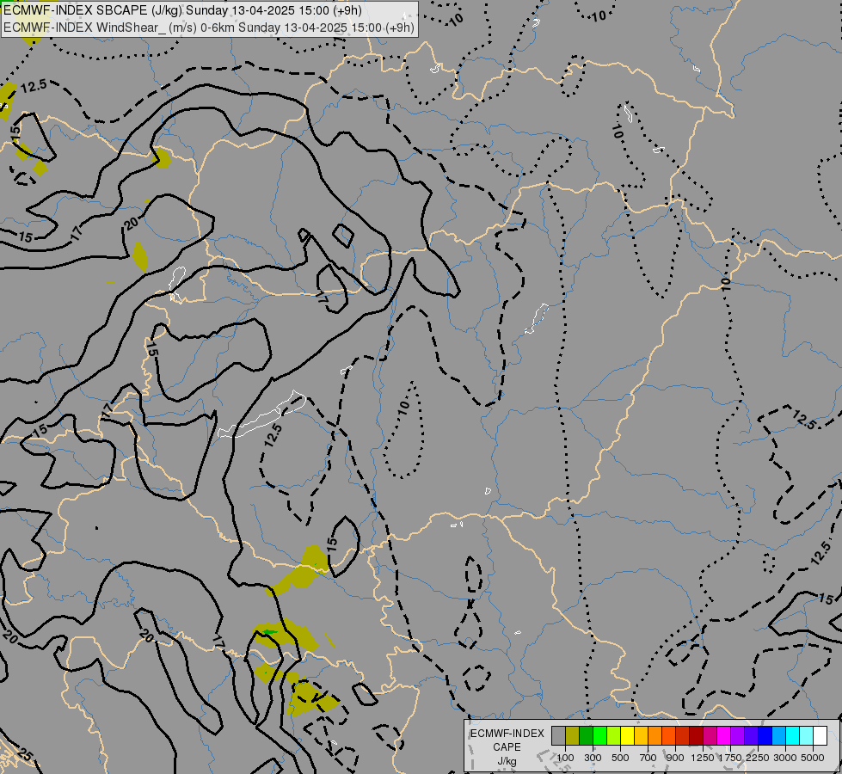842x774 pixels.
Task: Click the 25 wind shear contour label
Action: (x=23, y=756)
